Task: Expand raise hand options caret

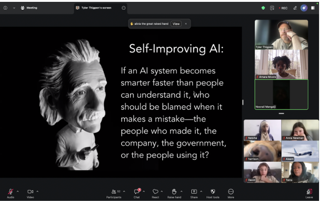Action: 181,191
